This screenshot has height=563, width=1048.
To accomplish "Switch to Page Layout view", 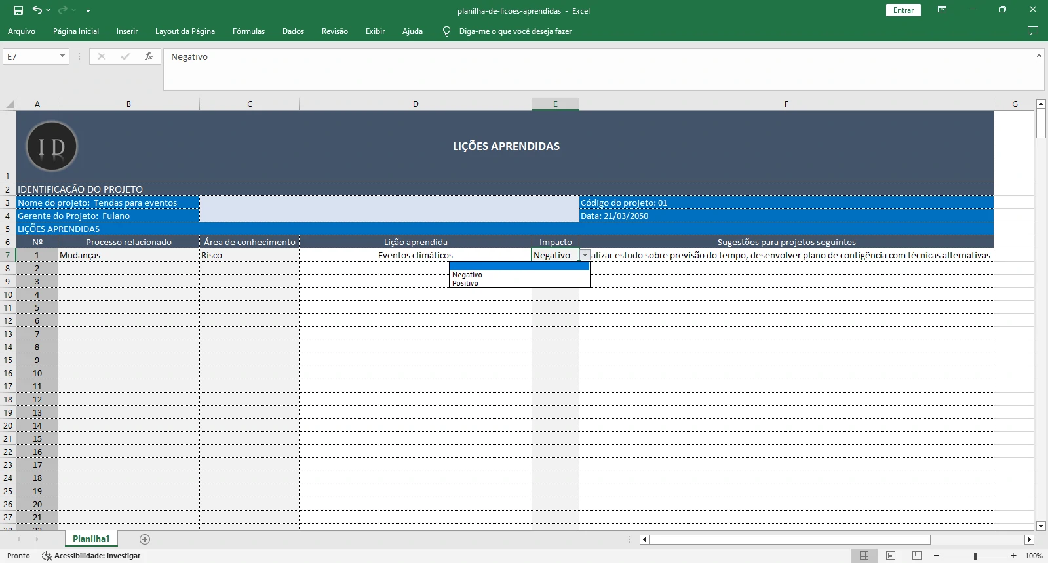I will 890,556.
